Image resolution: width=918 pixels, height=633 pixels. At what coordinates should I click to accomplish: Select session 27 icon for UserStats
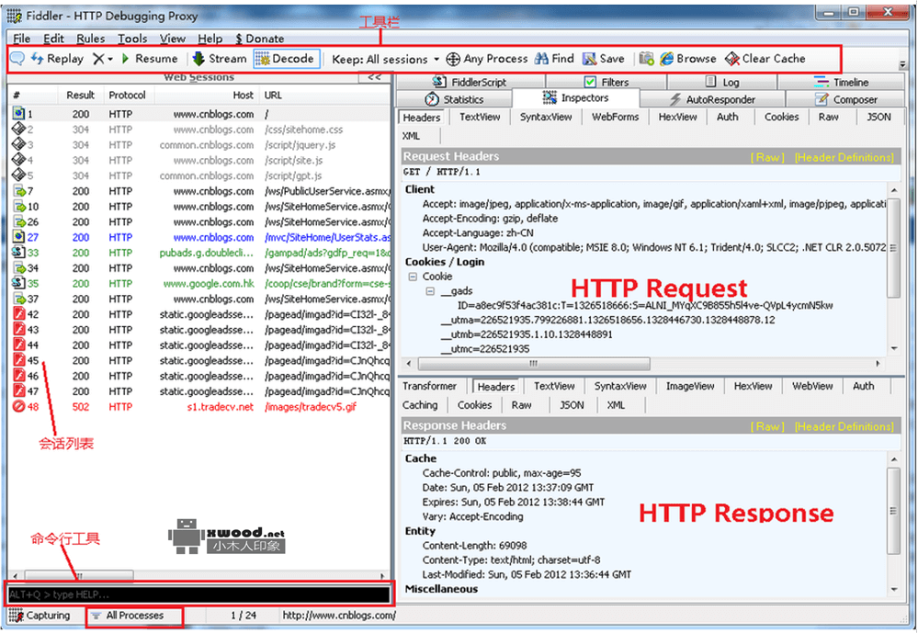[x=18, y=237]
